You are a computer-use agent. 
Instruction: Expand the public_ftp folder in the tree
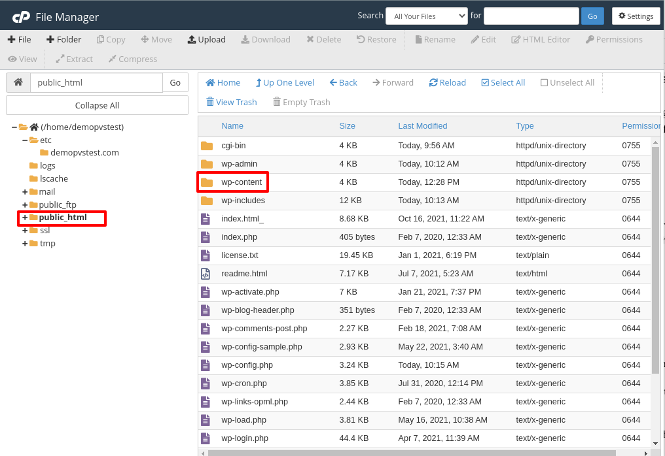coord(25,205)
